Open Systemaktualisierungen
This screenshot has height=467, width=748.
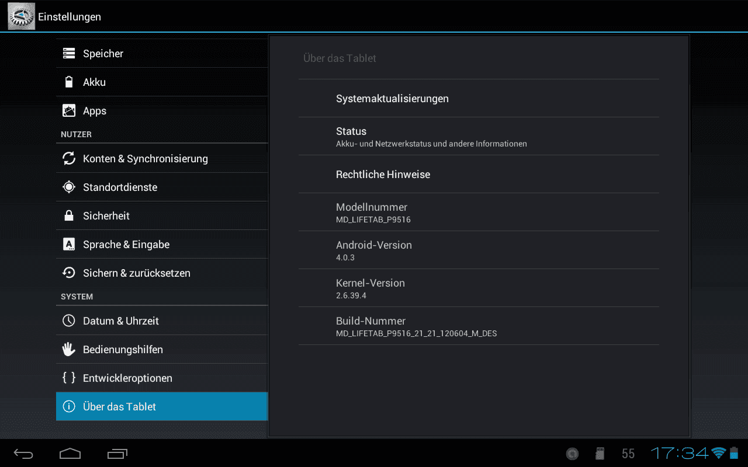479,99
